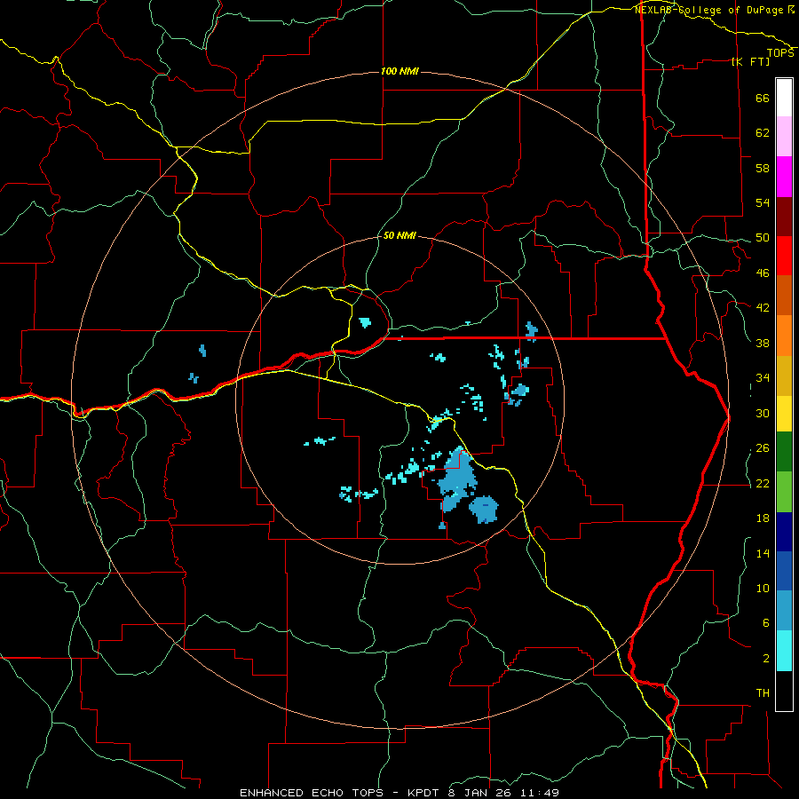Click the steel blue swatch at 6

coord(784,611)
